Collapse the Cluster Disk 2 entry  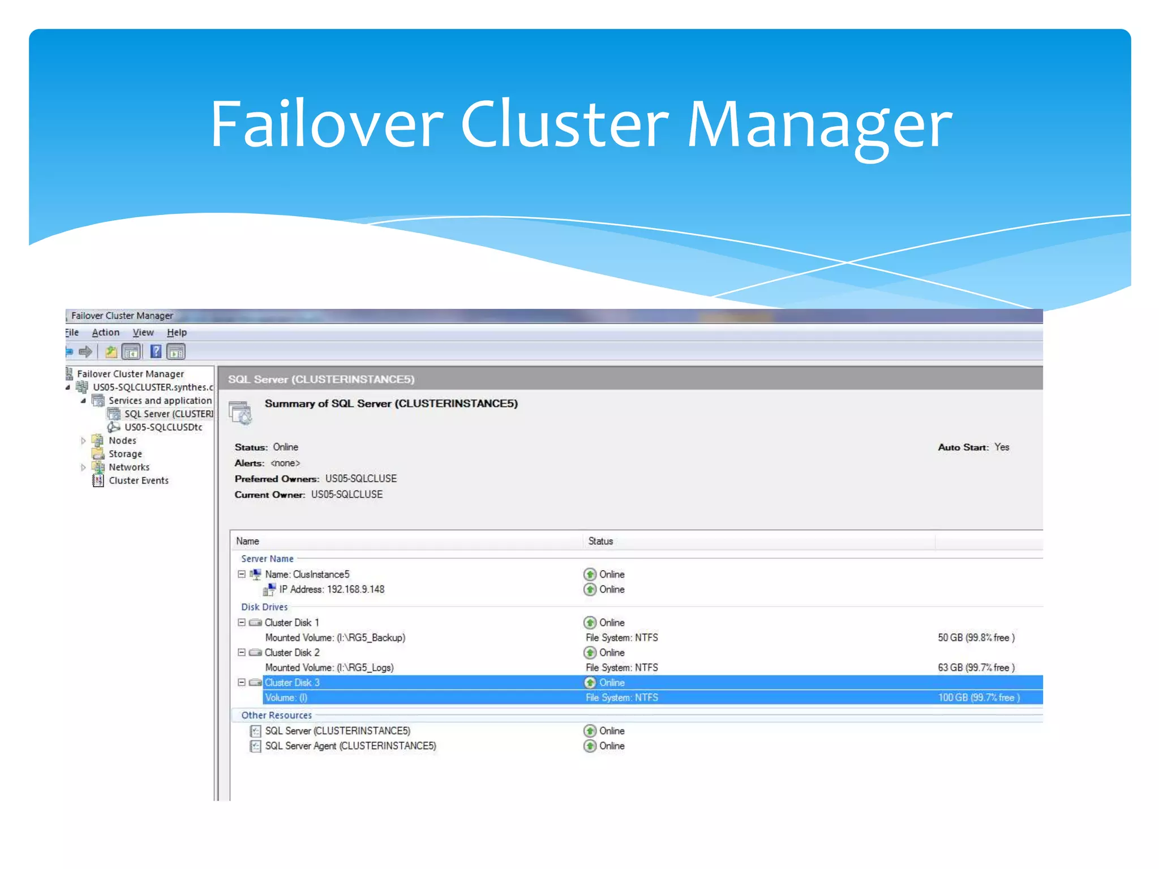click(x=242, y=652)
